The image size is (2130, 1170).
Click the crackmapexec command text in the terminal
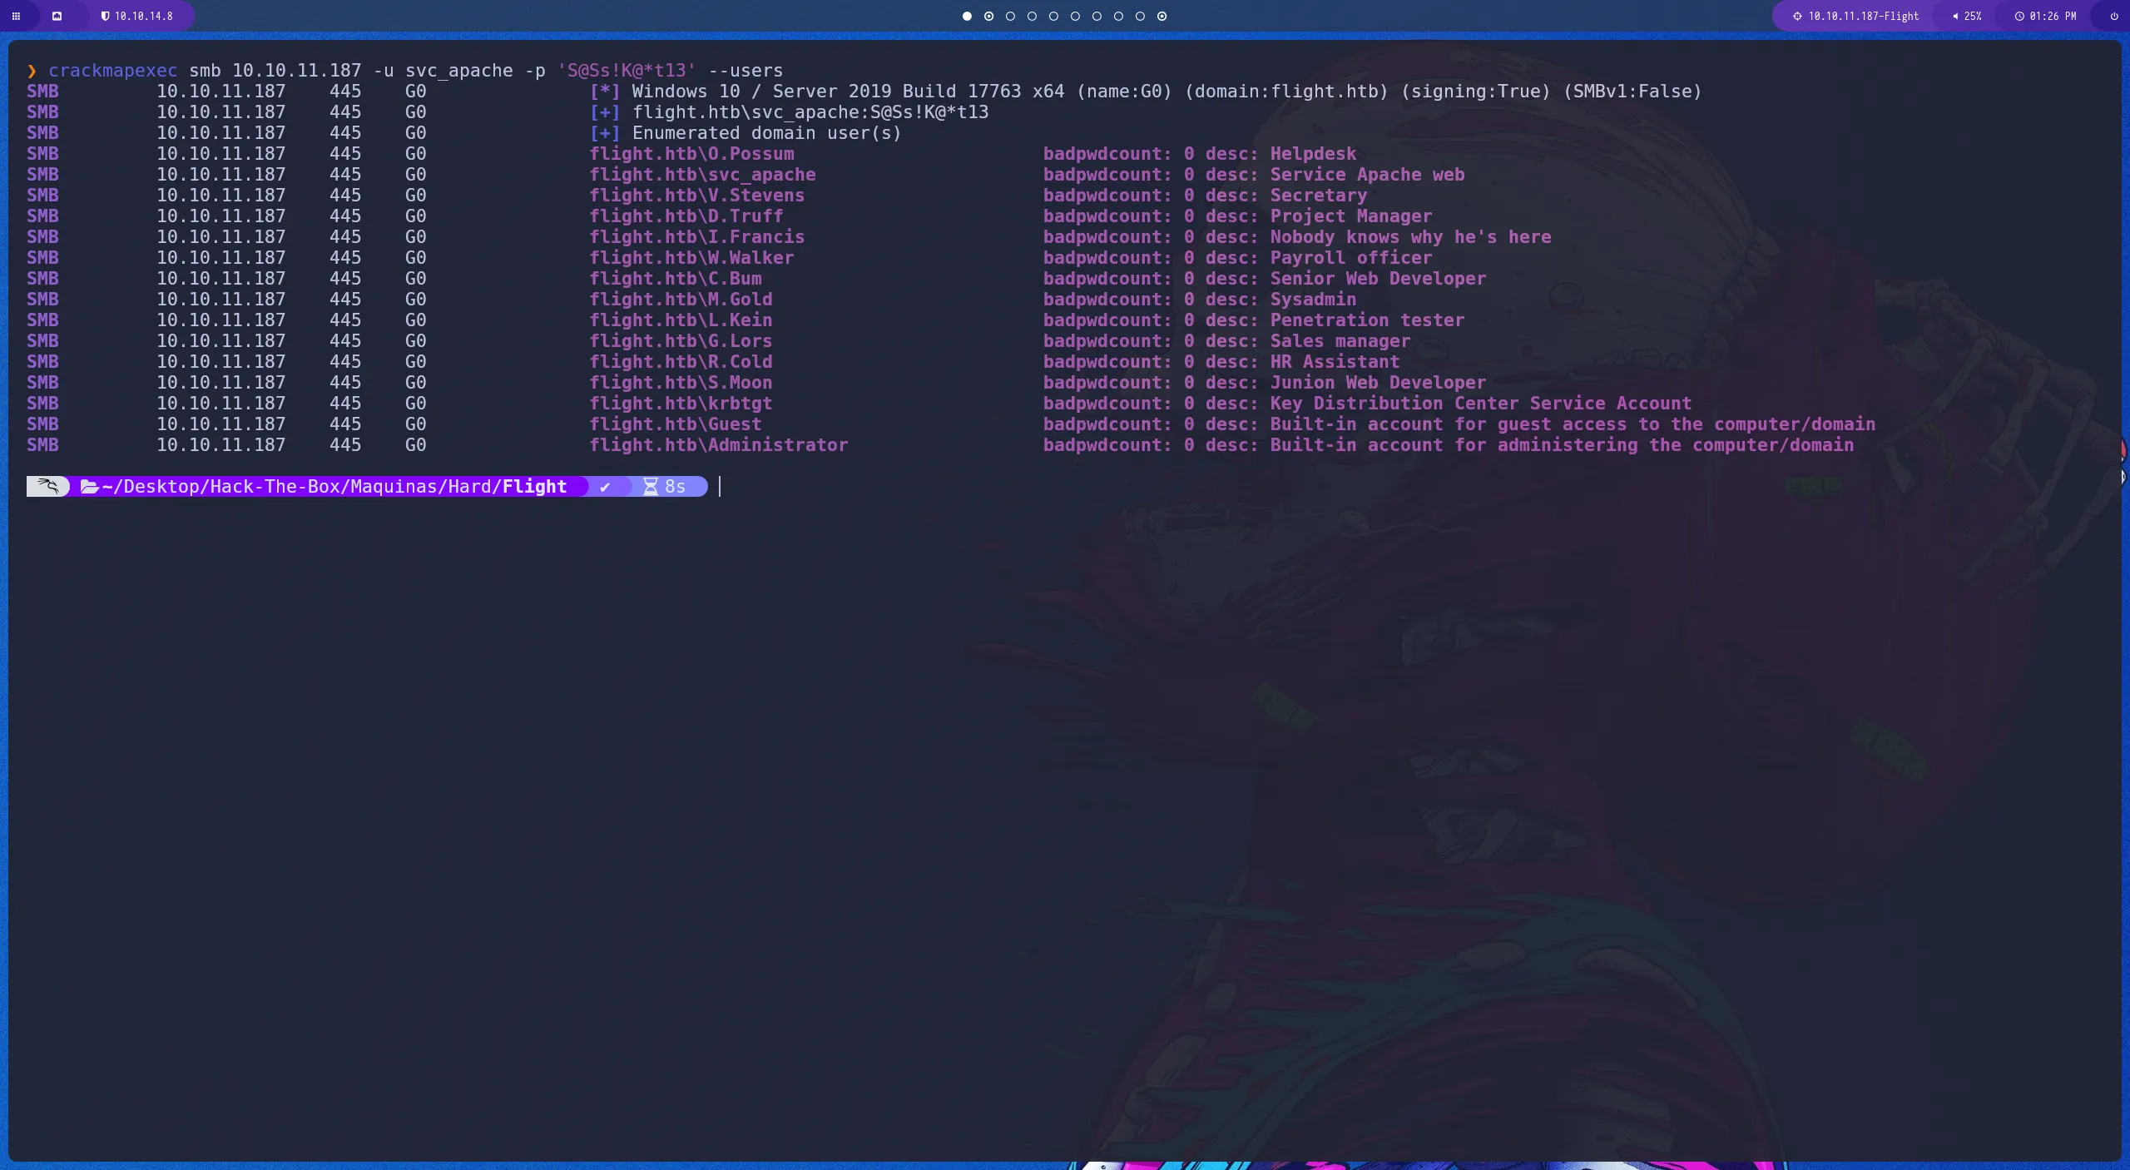point(112,71)
